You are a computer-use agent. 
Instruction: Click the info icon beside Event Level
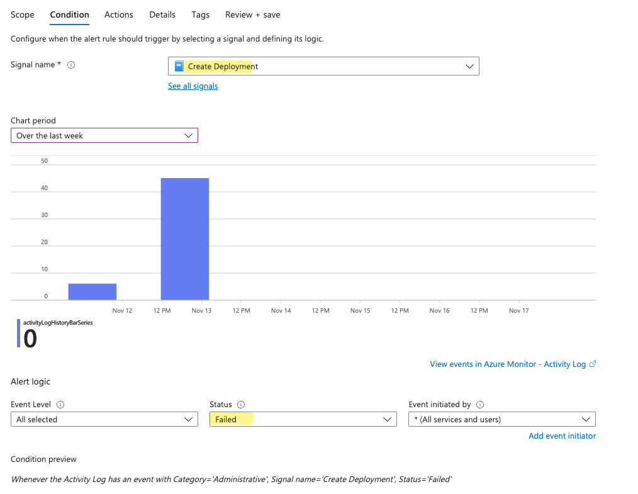61,405
